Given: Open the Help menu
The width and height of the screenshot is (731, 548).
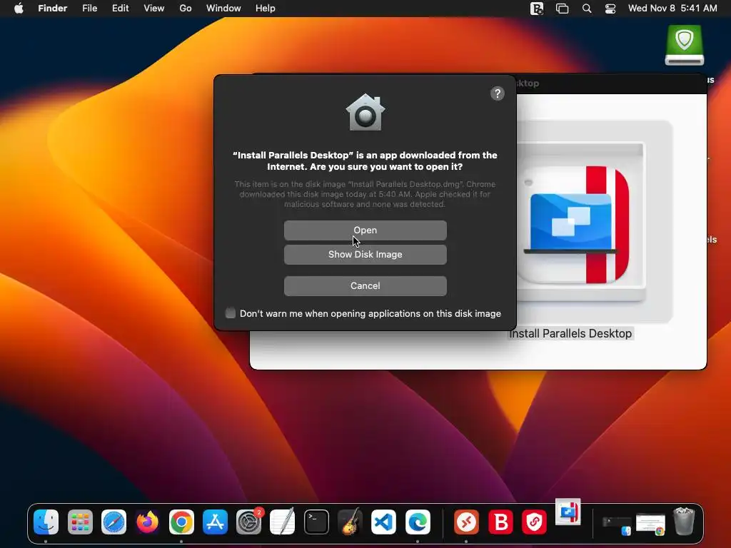Looking at the screenshot, I should [x=266, y=9].
